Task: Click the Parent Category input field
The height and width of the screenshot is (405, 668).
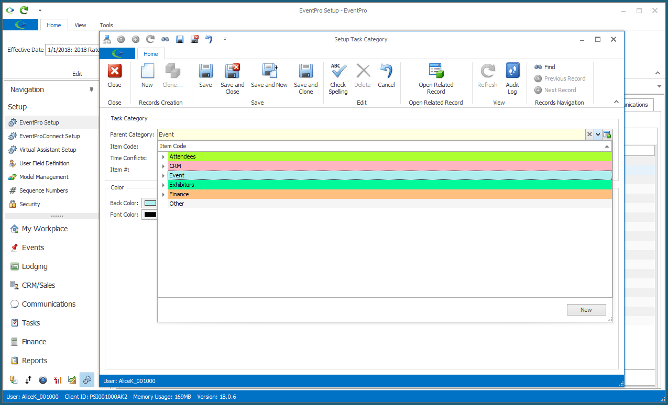Action: coord(371,134)
